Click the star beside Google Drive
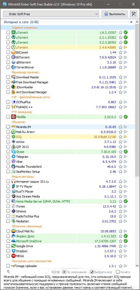The width and height of the screenshot is (140, 290). (x=121, y=246)
